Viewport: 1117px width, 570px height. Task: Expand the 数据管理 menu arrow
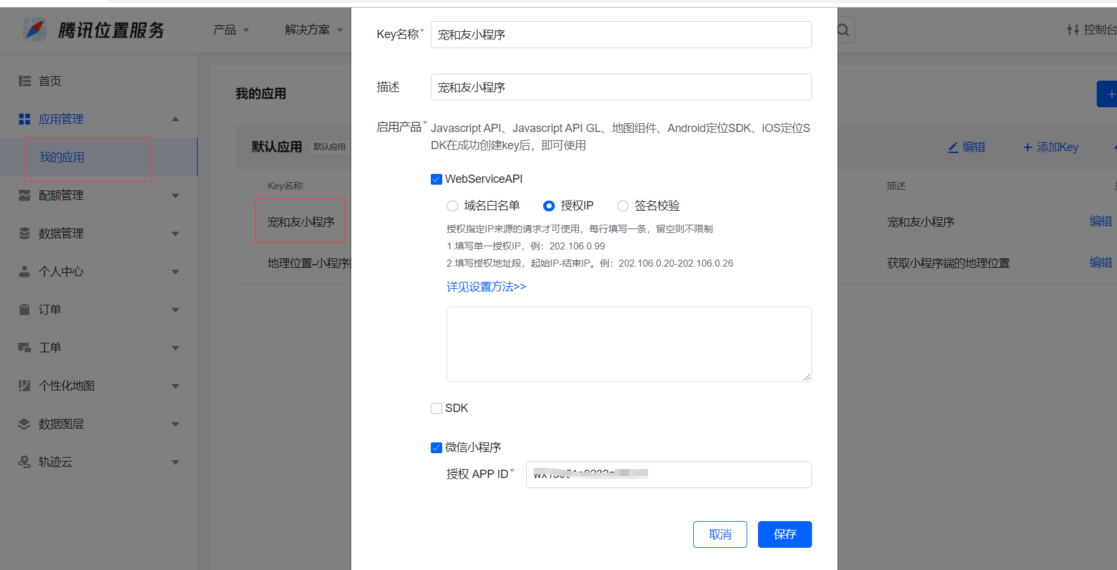click(x=176, y=234)
